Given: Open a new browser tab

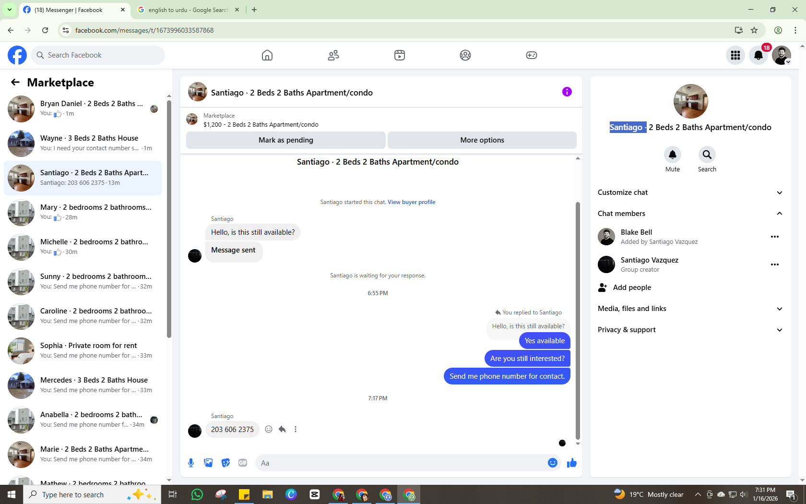Looking at the screenshot, I should click(254, 10).
